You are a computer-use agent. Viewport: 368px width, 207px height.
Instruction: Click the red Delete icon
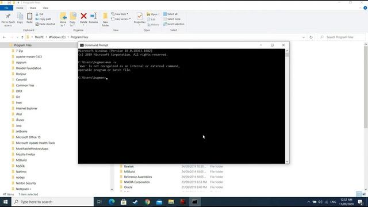(x=83, y=16)
